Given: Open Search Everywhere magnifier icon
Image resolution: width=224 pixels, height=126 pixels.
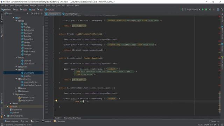Looking at the screenshot, I should point(222,9).
